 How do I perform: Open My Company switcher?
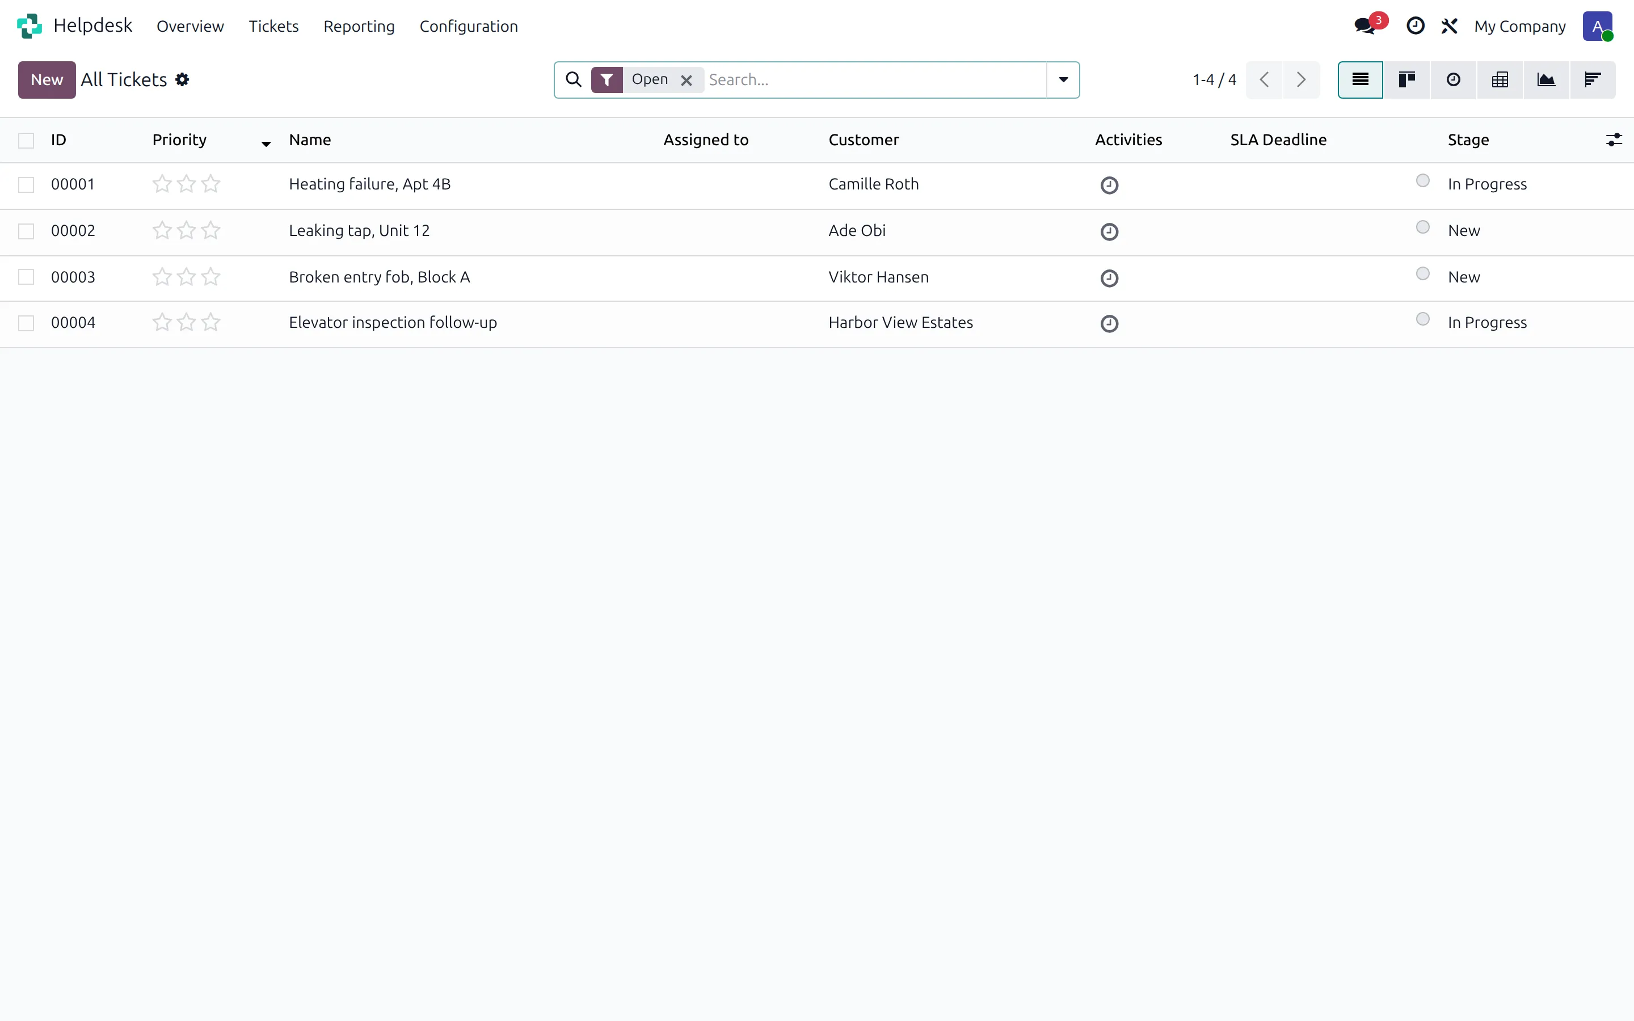tap(1520, 26)
